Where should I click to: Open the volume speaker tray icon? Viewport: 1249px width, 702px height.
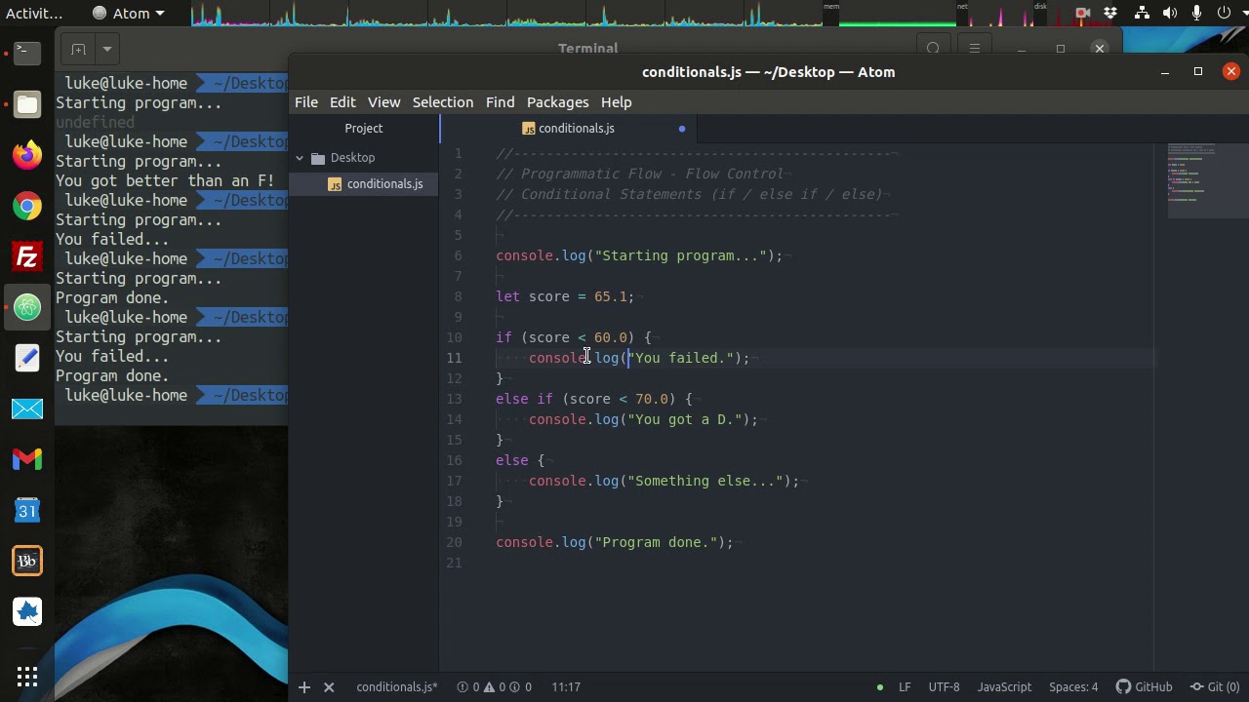[x=1169, y=13]
